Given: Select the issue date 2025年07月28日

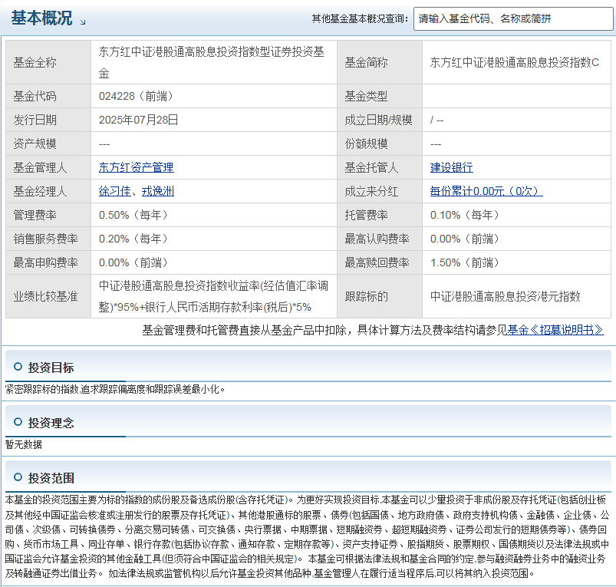Looking at the screenshot, I should click(138, 120).
